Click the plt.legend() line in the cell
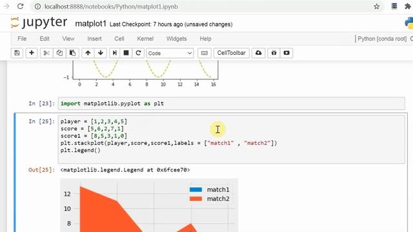 click(x=80, y=150)
